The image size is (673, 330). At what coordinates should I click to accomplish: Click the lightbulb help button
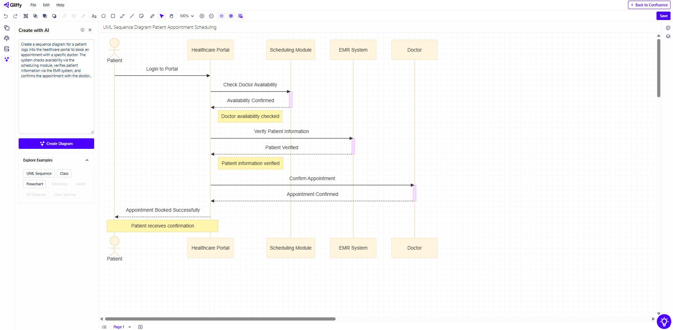click(664, 322)
